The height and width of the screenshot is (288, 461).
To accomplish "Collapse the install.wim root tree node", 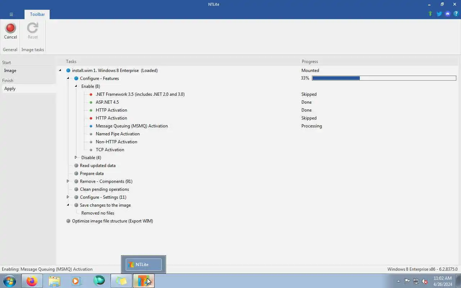I will click(60, 71).
